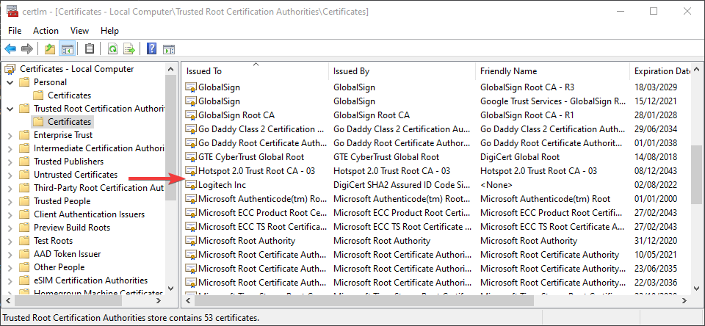Open the View menu
The width and height of the screenshot is (705, 326).
(x=79, y=31)
